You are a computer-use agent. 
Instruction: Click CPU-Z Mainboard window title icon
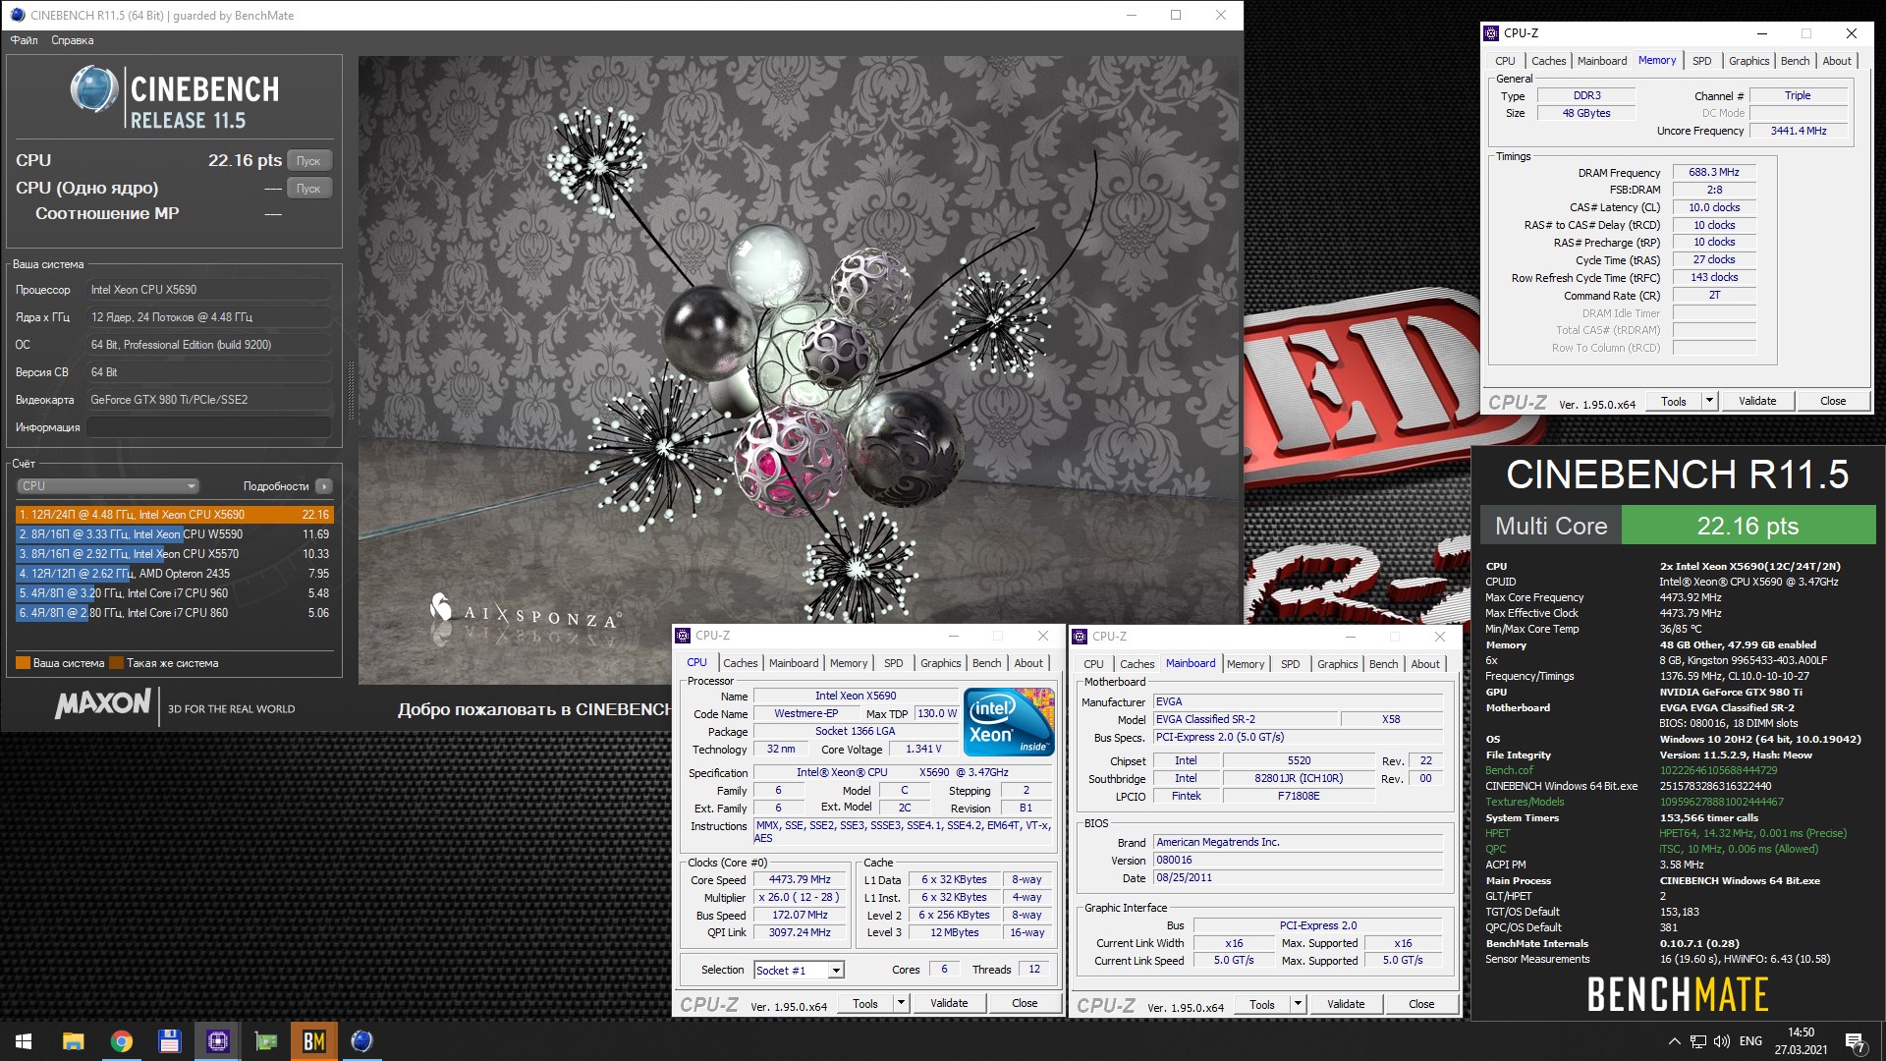(1080, 636)
